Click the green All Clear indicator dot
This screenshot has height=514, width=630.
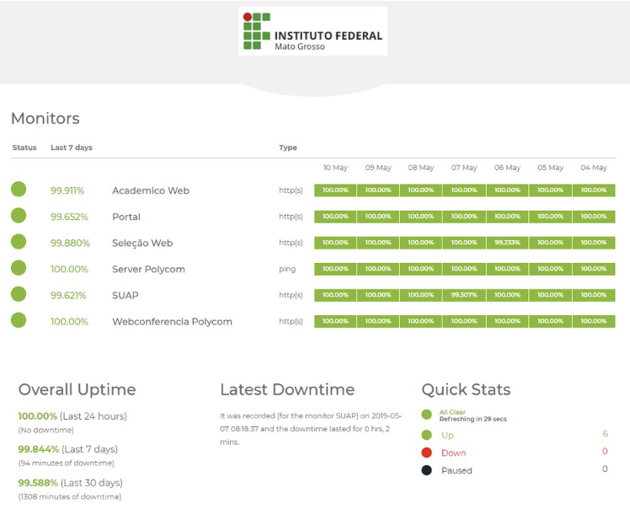point(426,415)
